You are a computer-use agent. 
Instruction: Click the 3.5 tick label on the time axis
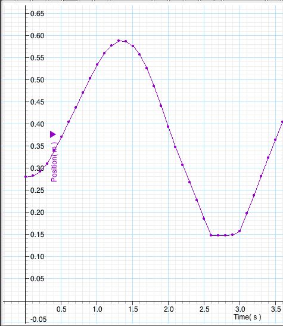(x=276, y=309)
